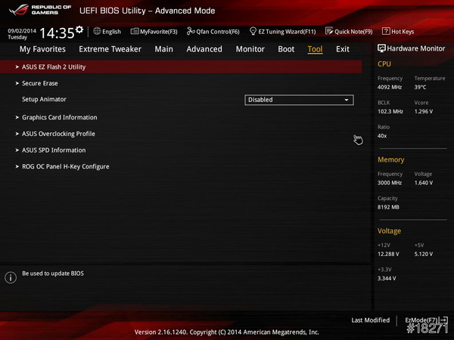This screenshot has width=454, height=340.
Task: Click the +12V reading 12.288 V
Action: [x=388, y=254]
